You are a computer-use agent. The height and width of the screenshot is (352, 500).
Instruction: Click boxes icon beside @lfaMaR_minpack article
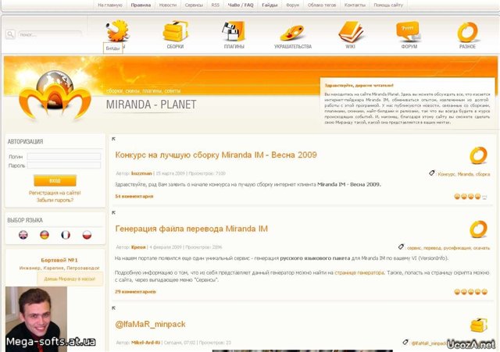(478, 325)
